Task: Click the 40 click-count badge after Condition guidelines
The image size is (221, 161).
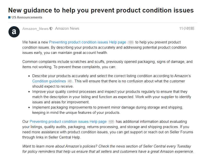Action: 70,81
